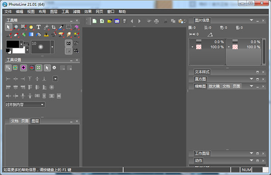The width and height of the screenshot is (271, 175).
Task: Click the default black-white colors icon
Action: click(9, 51)
